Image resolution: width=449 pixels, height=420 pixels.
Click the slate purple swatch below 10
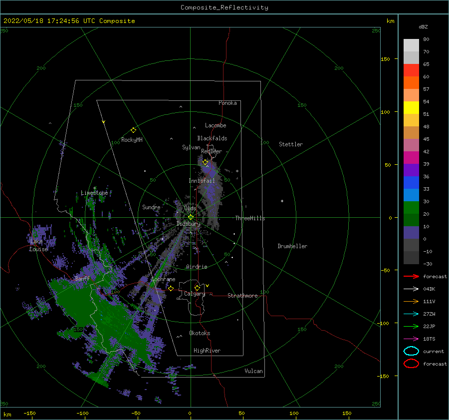(x=411, y=232)
